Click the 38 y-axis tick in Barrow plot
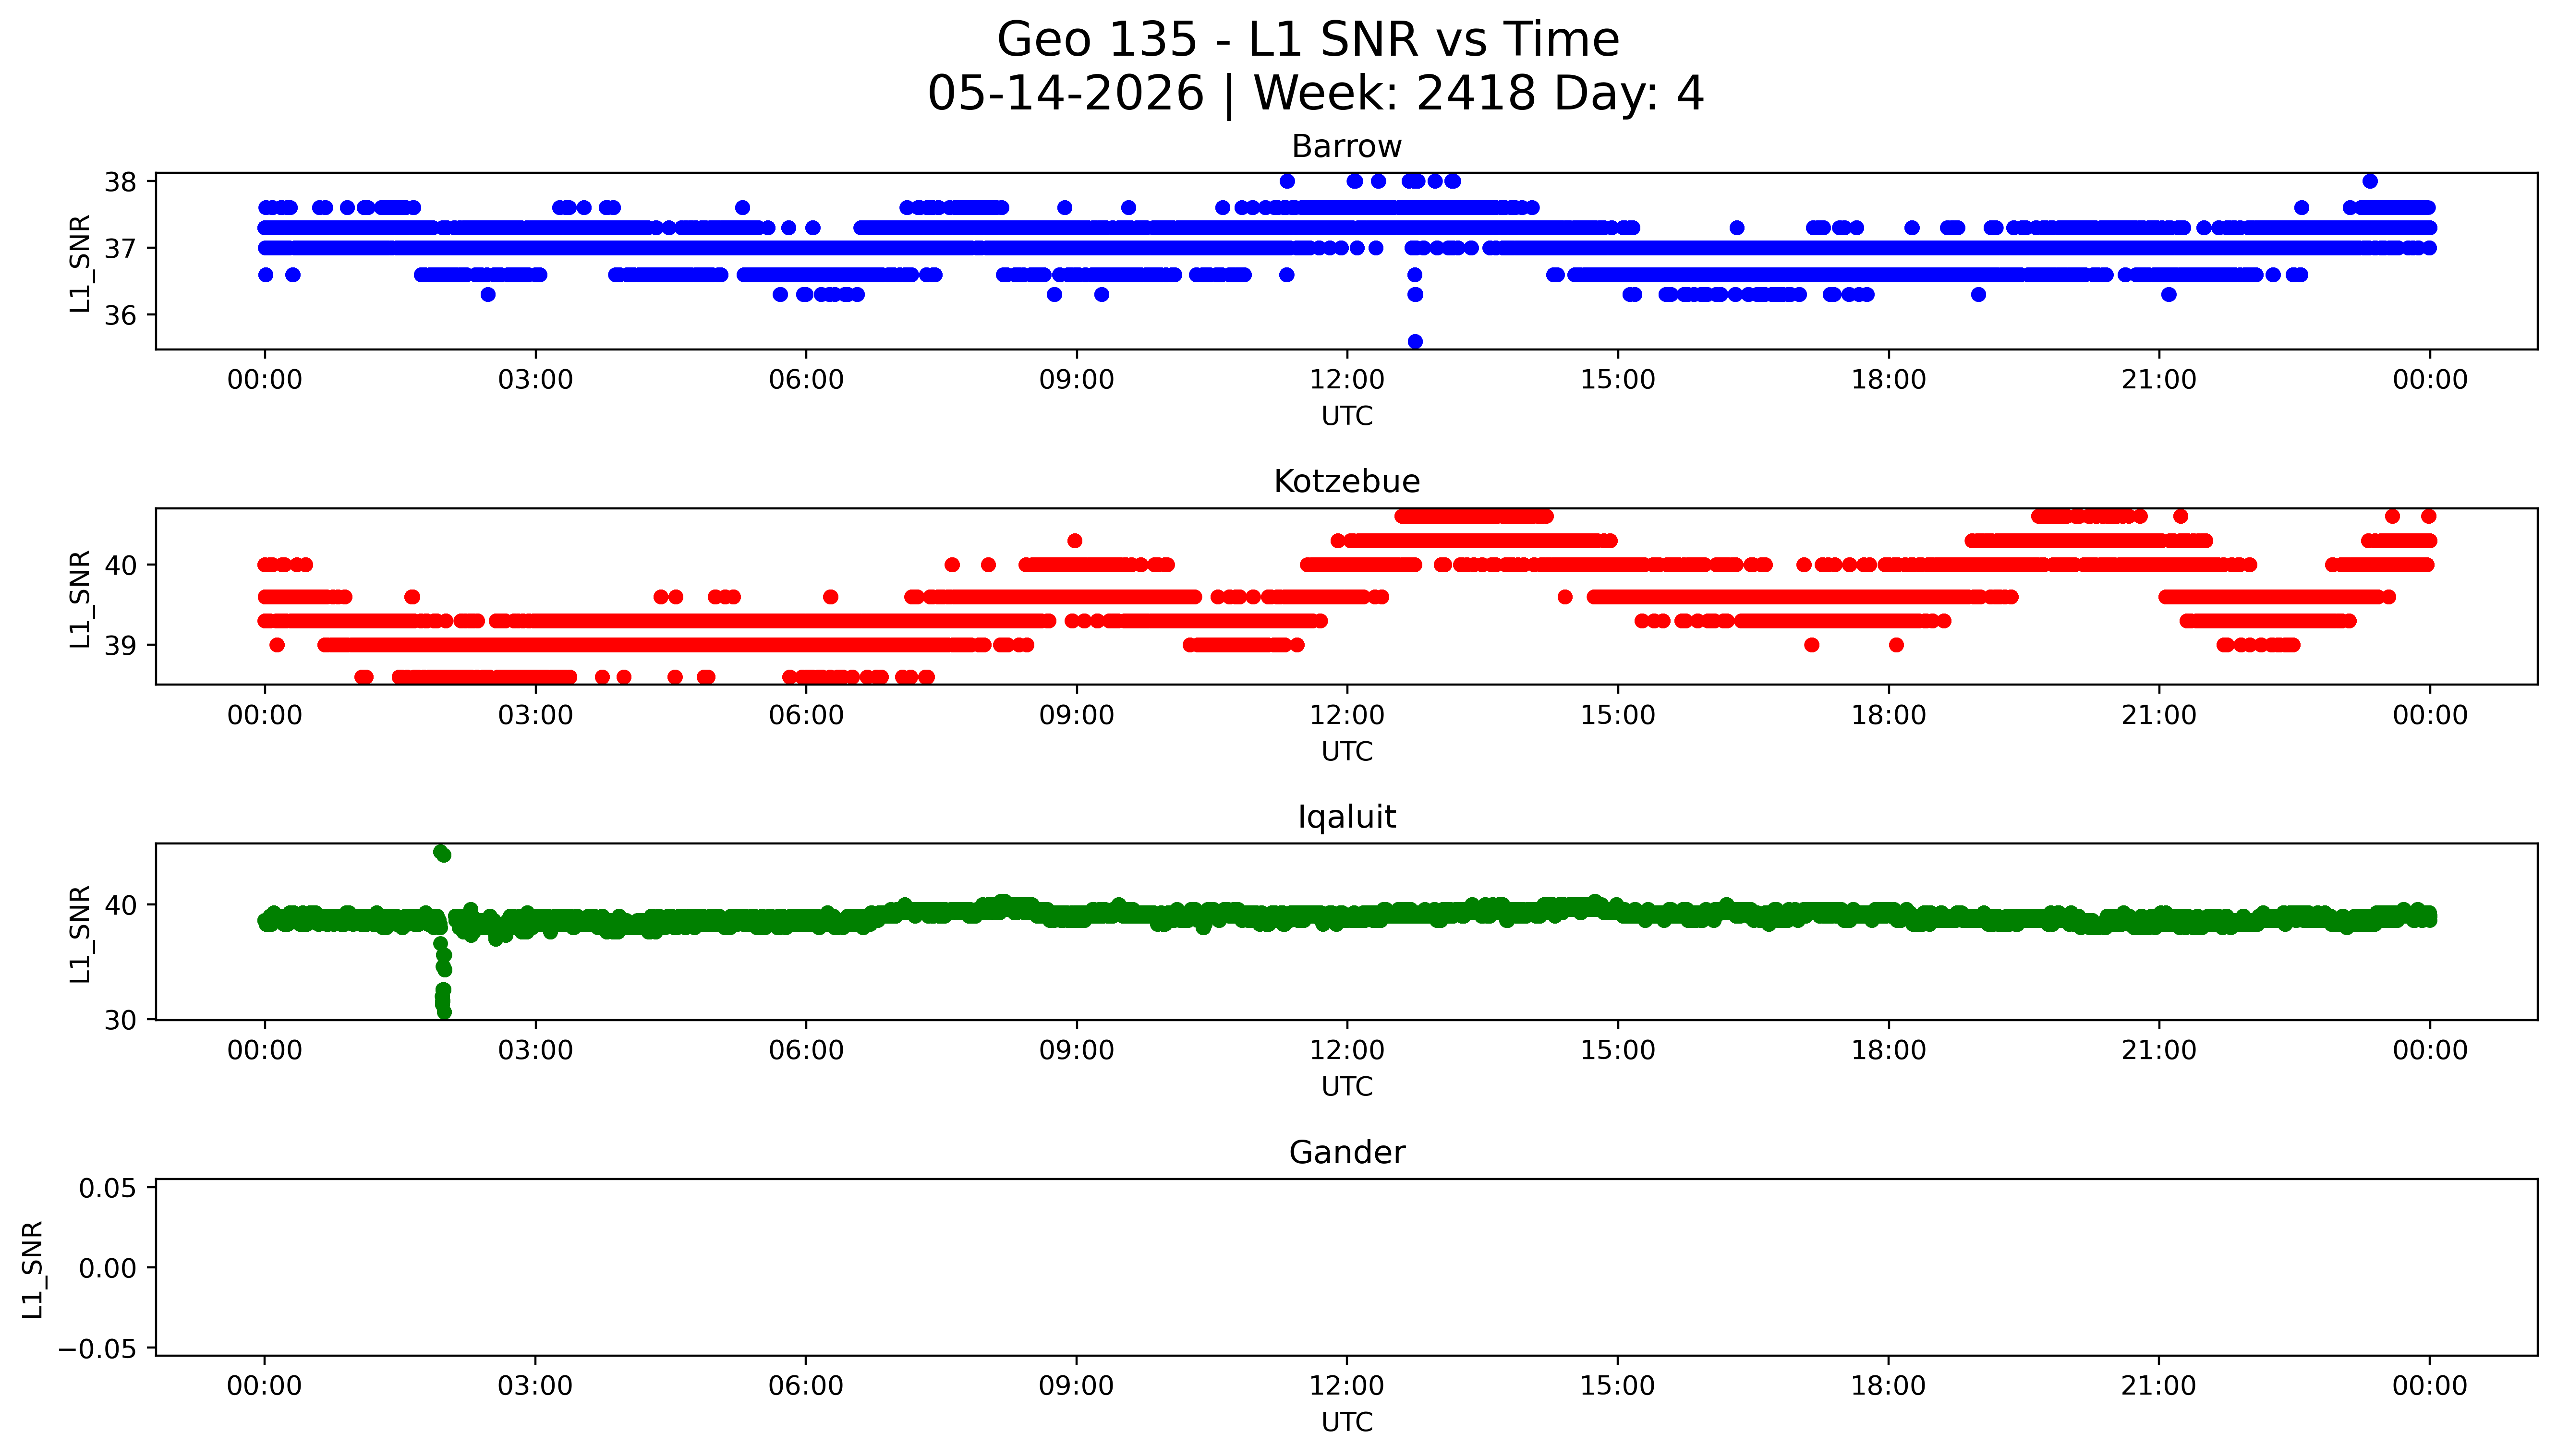 120,182
